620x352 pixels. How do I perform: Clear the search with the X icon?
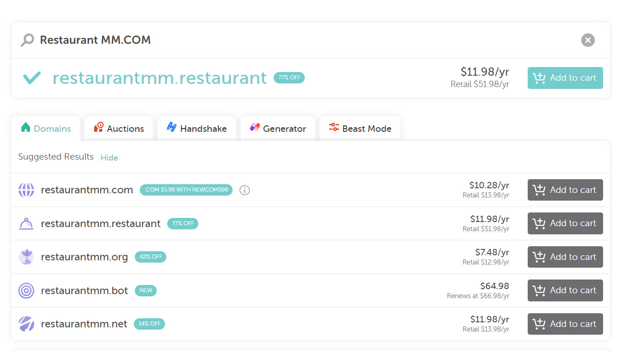point(588,40)
